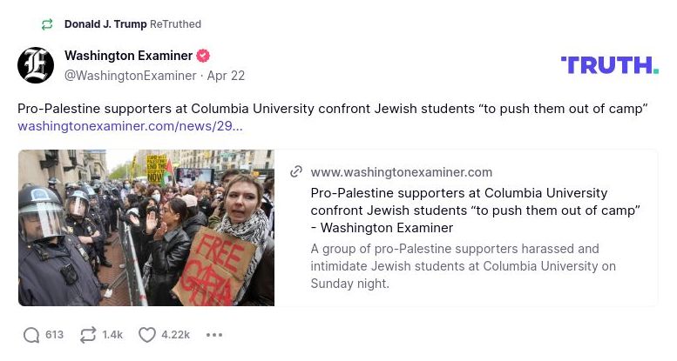Click the chain link icon in card
This screenshot has height=361, width=677.
(x=296, y=171)
